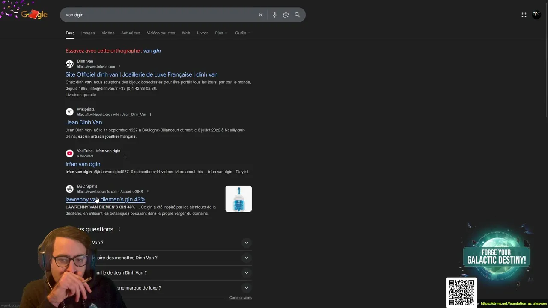Select the Tous tab

(x=70, y=33)
